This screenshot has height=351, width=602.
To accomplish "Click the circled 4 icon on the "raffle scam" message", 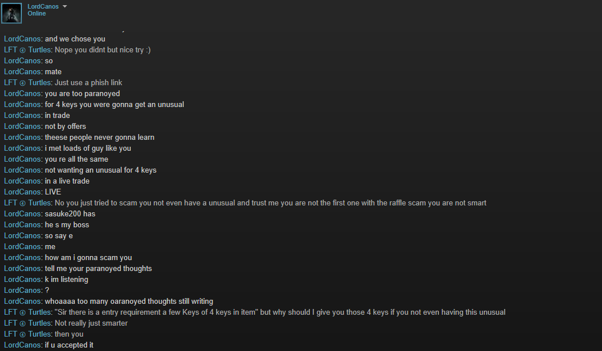I will pyautogui.click(x=22, y=203).
